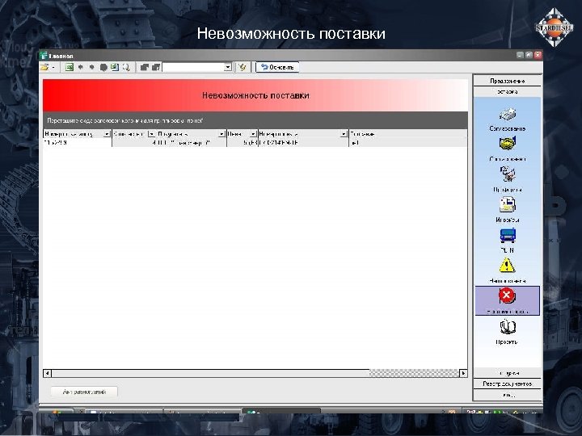Open the filter dropdown of the fifth table column

point(344,134)
